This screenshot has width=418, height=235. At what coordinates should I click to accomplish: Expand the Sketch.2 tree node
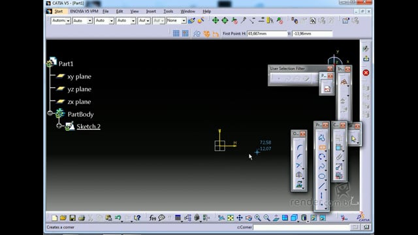59,125
